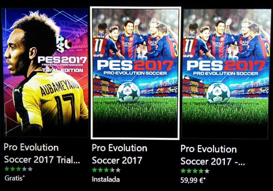Viewport: 273px width, 191px height.
Task: Click the soccer ball on the rightmost cover
Action: click(x=219, y=93)
